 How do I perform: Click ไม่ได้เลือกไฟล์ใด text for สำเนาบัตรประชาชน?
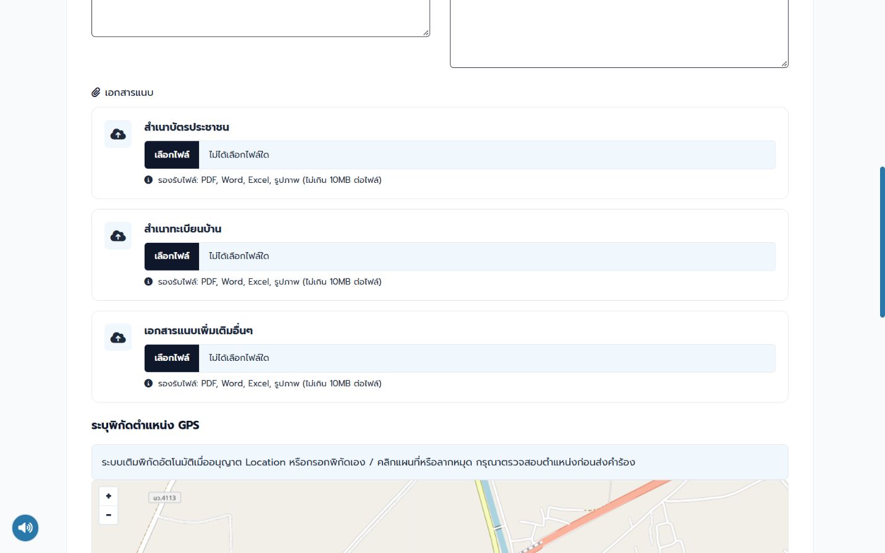coord(239,155)
